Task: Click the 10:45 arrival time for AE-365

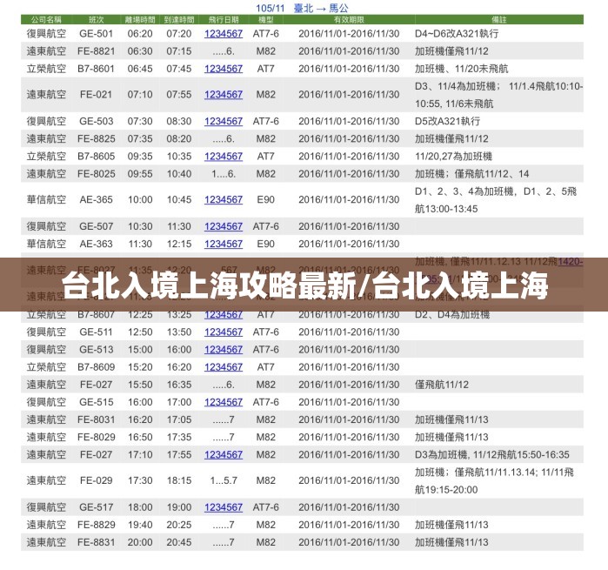Action: 179,200
